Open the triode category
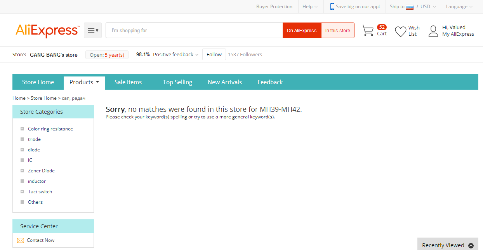The width and height of the screenshot is (483, 250). tap(34, 139)
